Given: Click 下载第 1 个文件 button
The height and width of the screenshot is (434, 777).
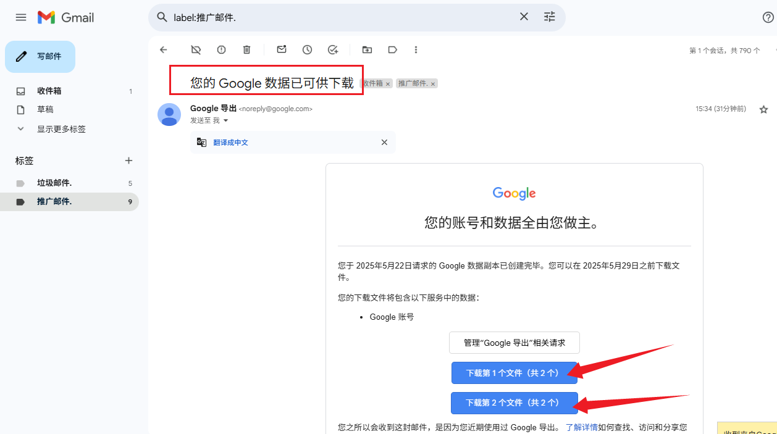Looking at the screenshot, I should point(514,373).
